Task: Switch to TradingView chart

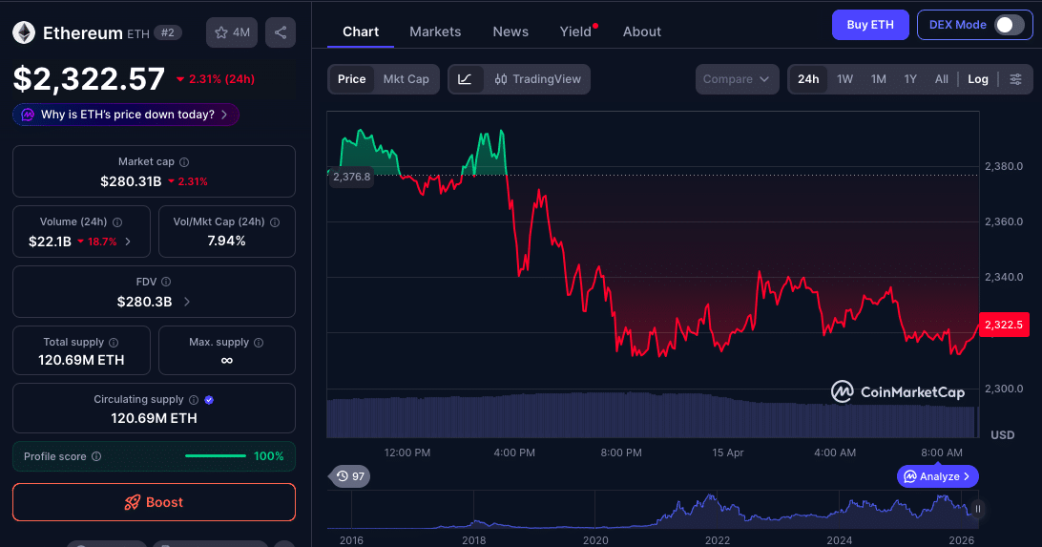Action: [537, 79]
